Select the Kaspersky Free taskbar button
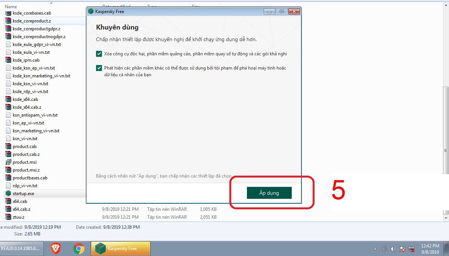Screen dimensions: 449x256 point(121,249)
